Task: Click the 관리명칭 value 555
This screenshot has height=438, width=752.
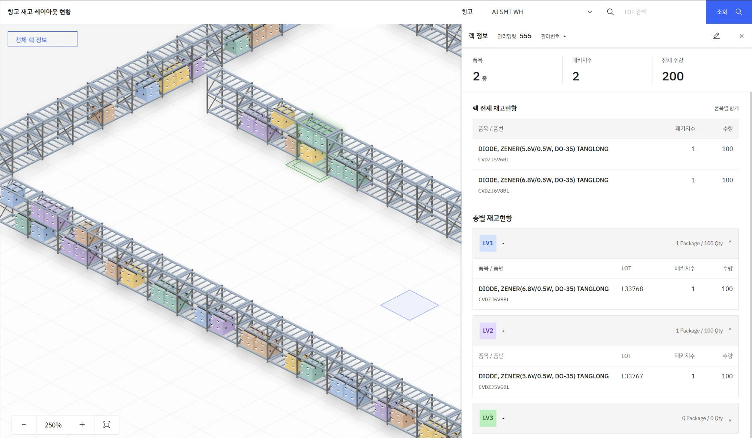Action: point(525,36)
